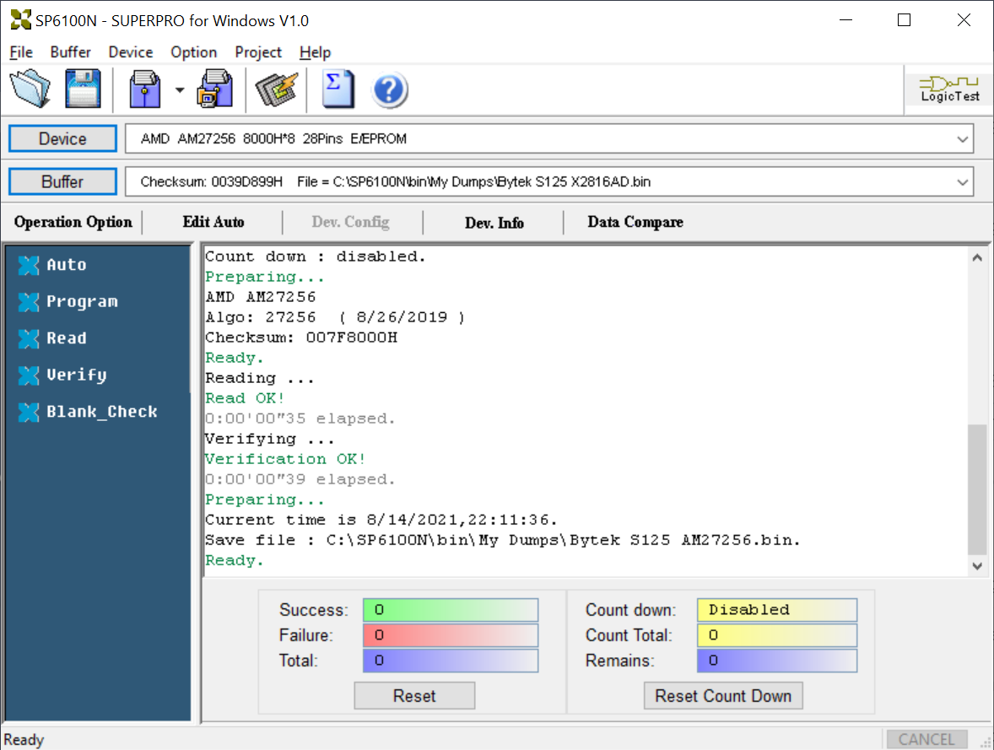Run the Auto operation
This screenshot has width=994, height=750.
coord(66,264)
